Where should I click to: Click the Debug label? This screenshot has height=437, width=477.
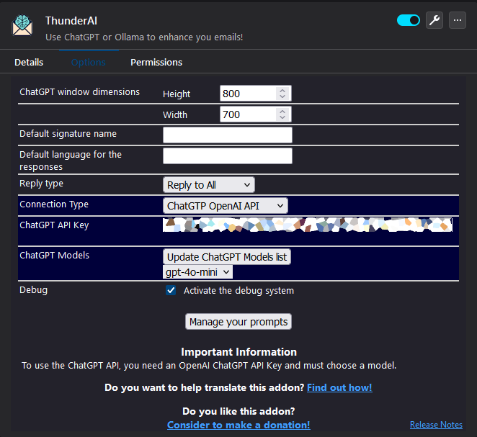click(33, 290)
